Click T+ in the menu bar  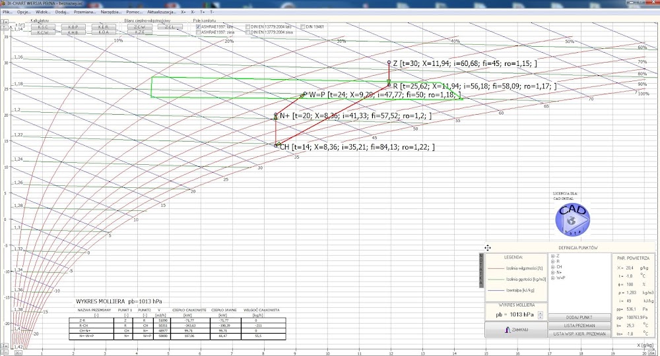point(202,12)
